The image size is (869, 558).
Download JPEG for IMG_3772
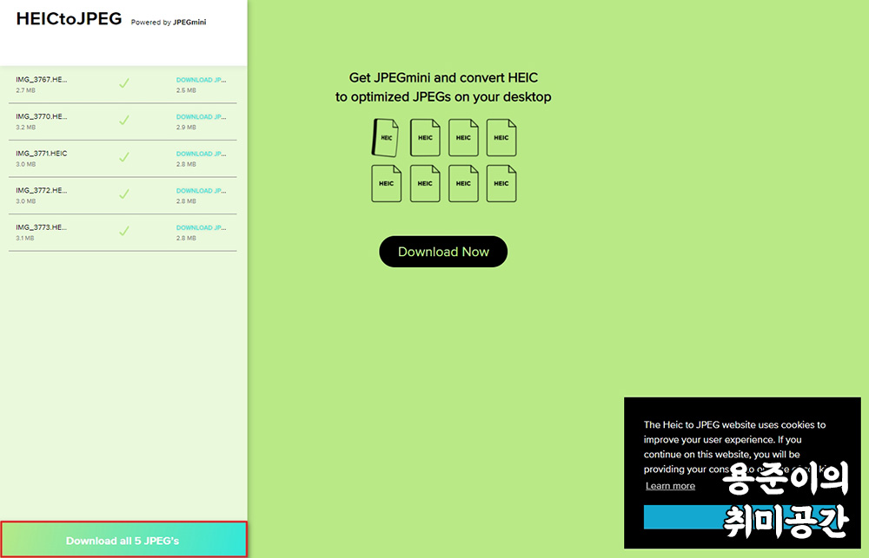click(x=202, y=190)
